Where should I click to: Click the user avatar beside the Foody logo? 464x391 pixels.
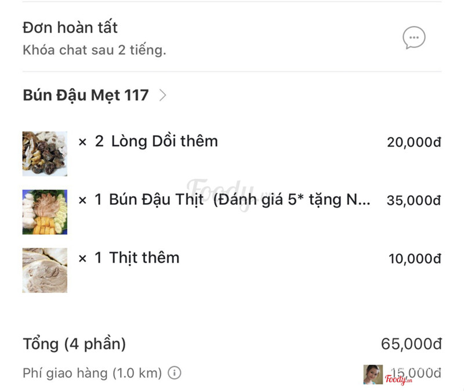373,375
